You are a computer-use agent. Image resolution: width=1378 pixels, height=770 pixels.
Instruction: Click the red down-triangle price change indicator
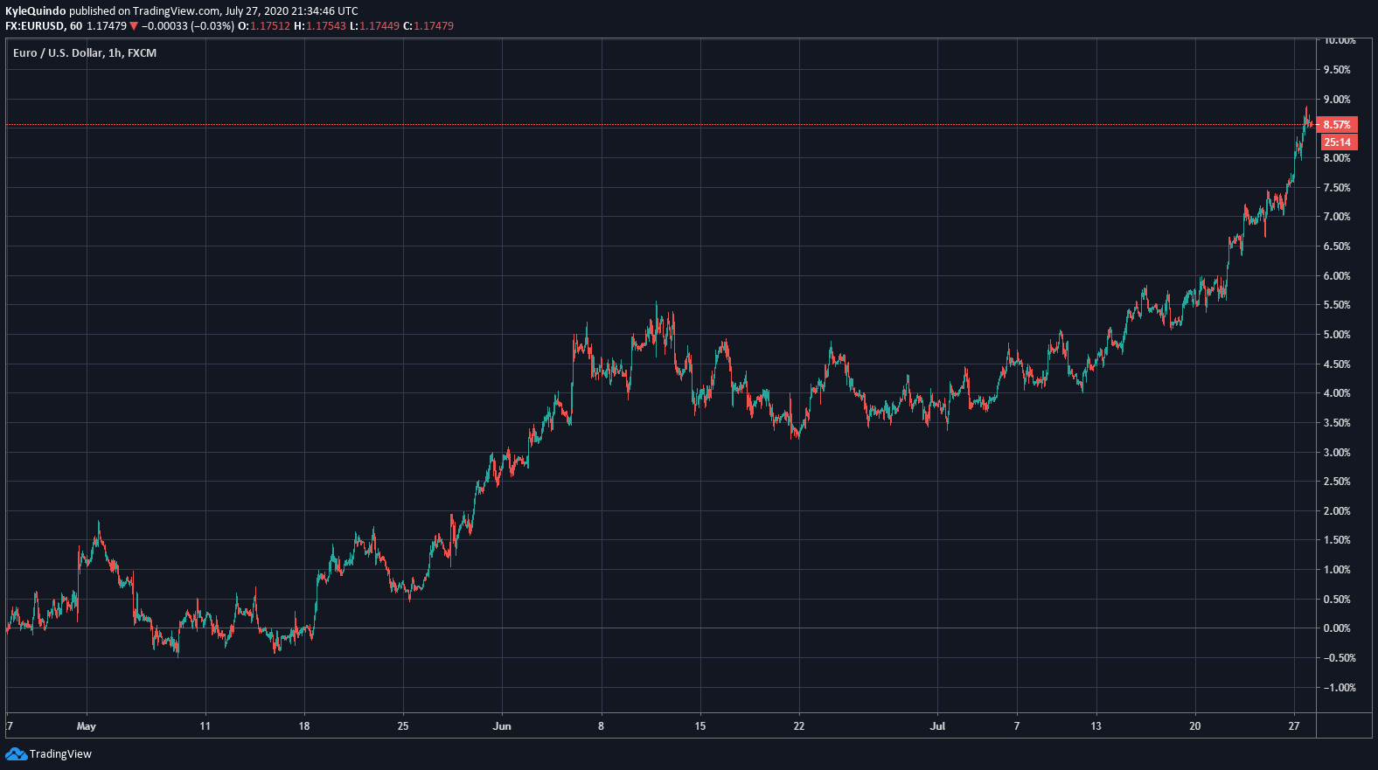pyautogui.click(x=134, y=26)
